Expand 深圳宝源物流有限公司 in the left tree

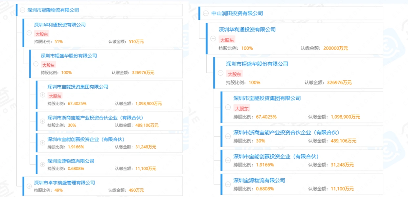tap(42, 165)
